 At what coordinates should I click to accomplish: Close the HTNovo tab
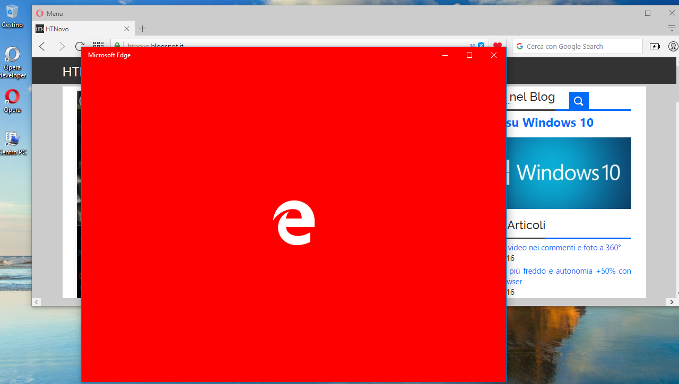point(127,29)
